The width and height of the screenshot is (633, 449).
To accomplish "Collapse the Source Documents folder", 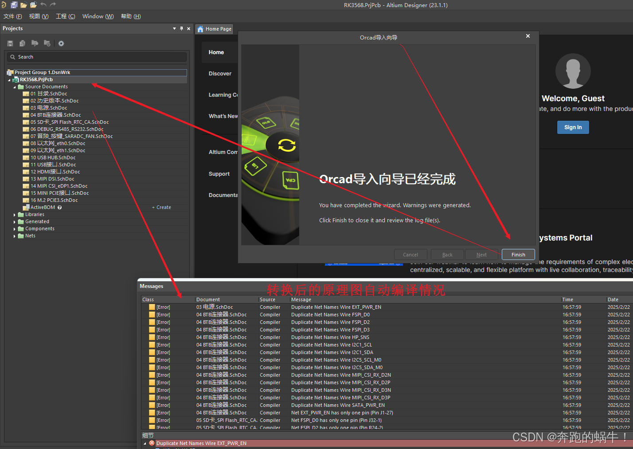I will (x=15, y=87).
